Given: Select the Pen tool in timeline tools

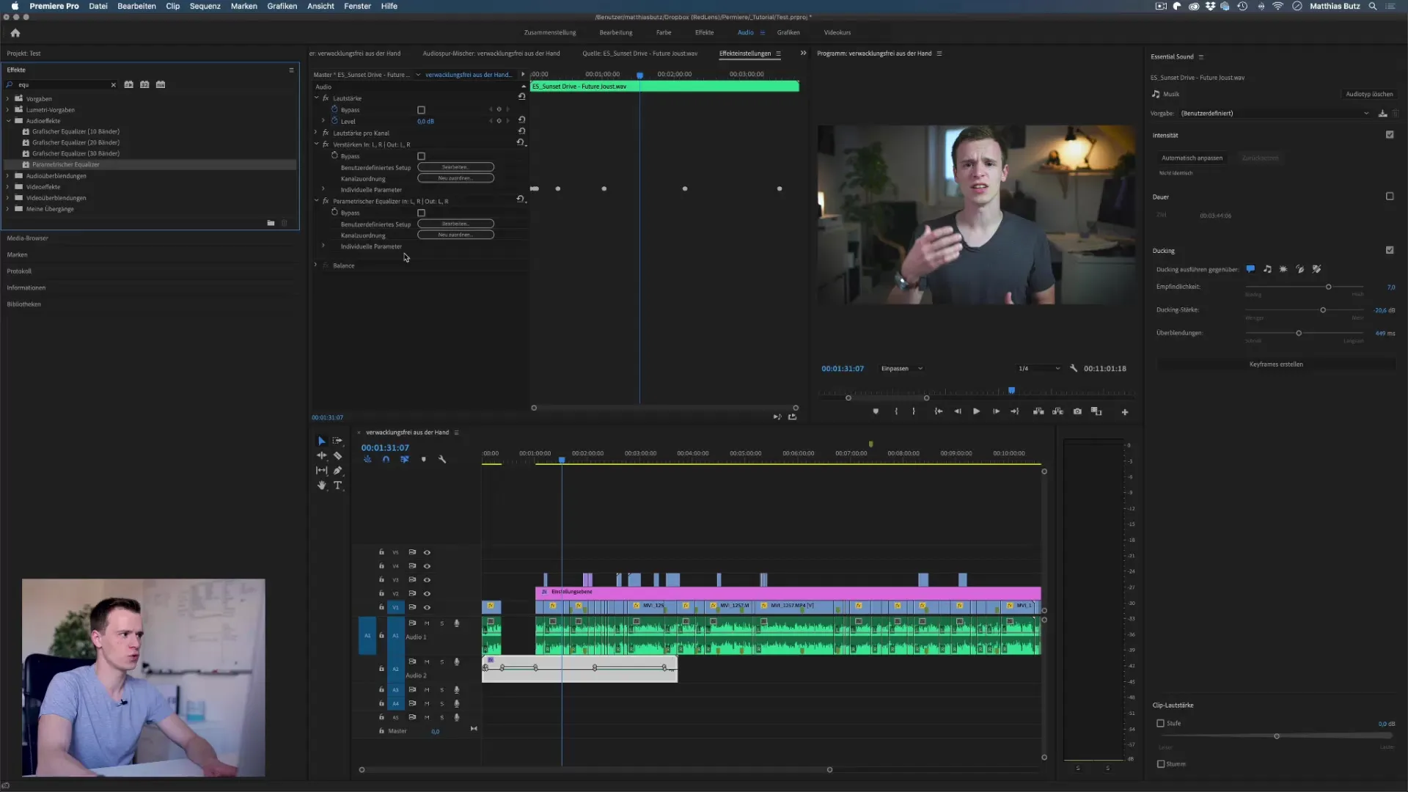Looking at the screenshot, I should pyautogui.click(x=337, y=470).
